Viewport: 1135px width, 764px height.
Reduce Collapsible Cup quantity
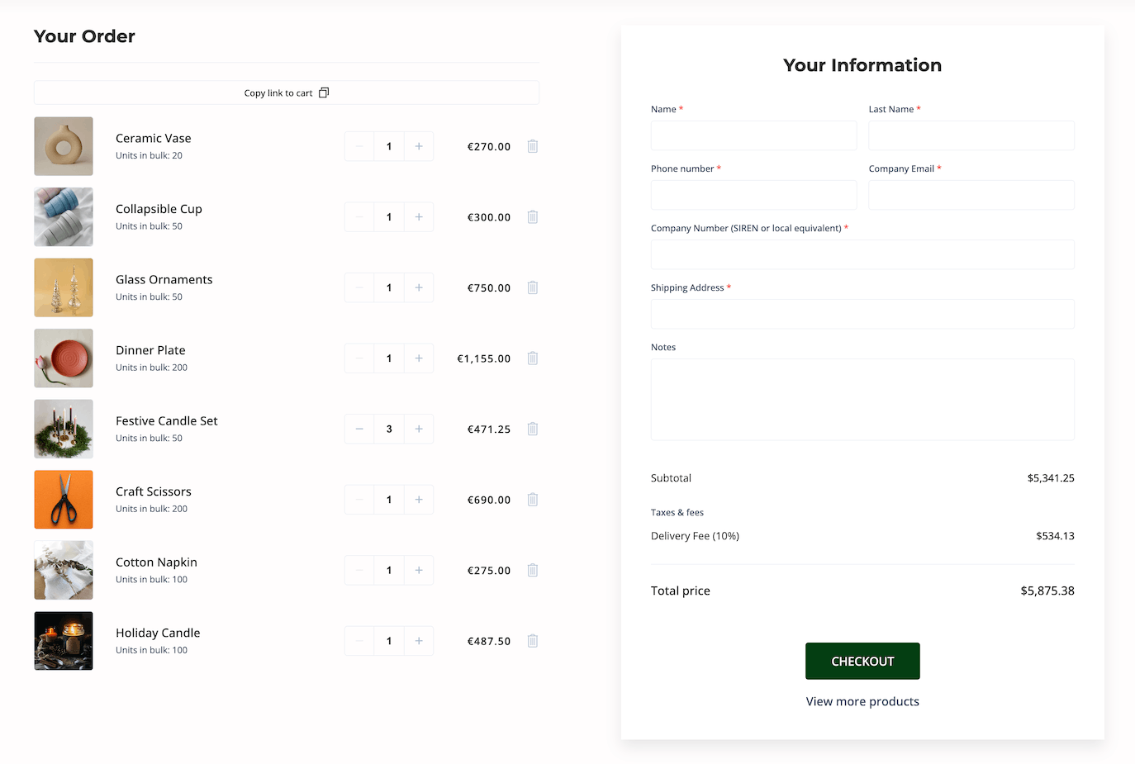359,217
